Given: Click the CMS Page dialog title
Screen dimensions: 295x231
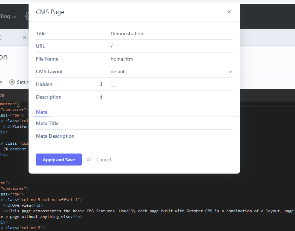Looking at the screenshot, I should click(x=50, y=12).
